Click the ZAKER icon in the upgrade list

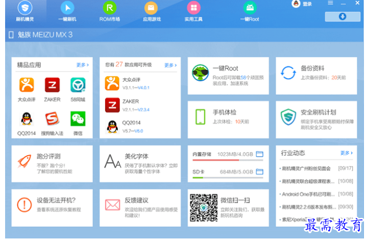[112, 105]
